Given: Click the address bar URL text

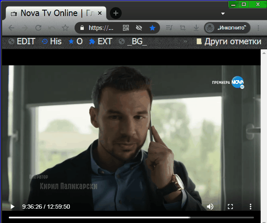Looking at the screenshot, I should point(101,28).
